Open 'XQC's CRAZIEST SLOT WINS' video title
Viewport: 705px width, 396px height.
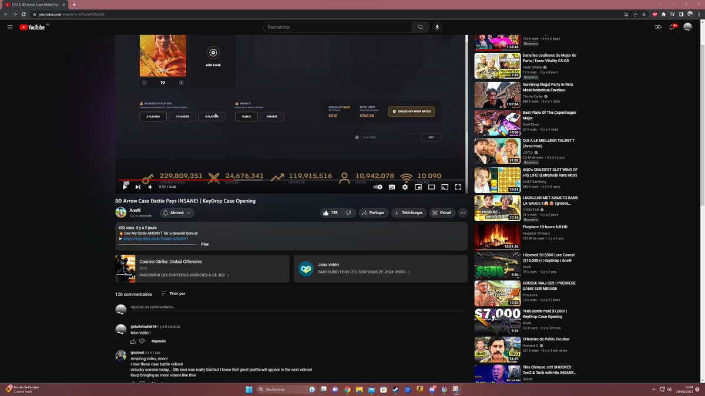click(x=550, y=172)
